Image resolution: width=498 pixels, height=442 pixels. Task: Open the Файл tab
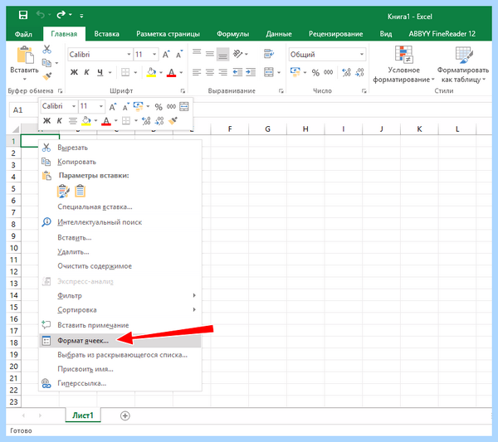tap(23, 34)
